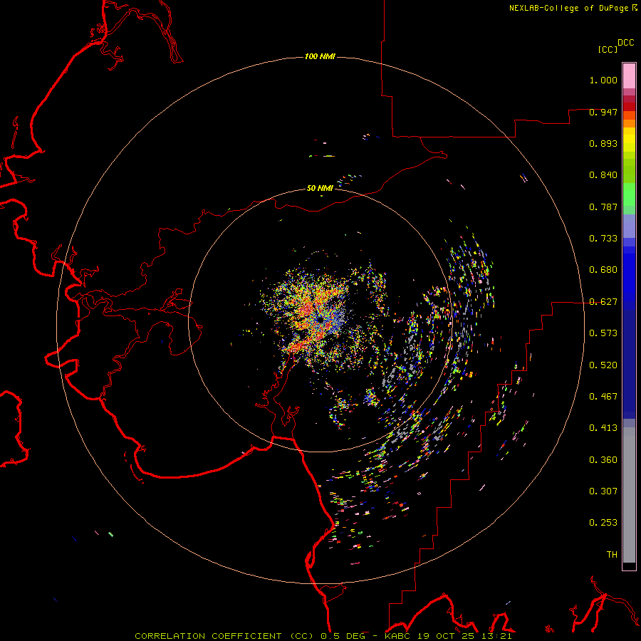Click the gray low-value band in legend
This screenshot has width=641, height=641.
[629, 495]
